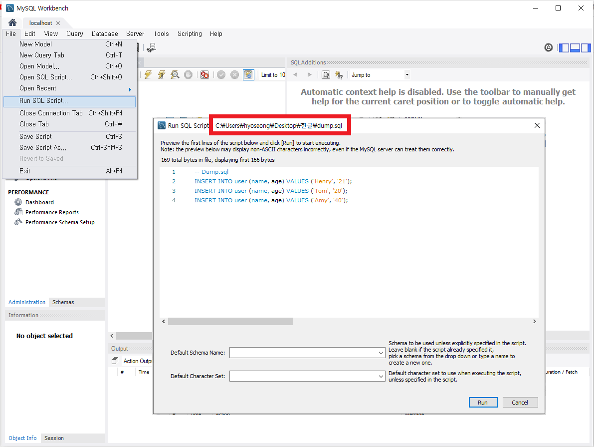
Task: Click the preview scrollbar right arrow
Action: click(x=535, y=322)
